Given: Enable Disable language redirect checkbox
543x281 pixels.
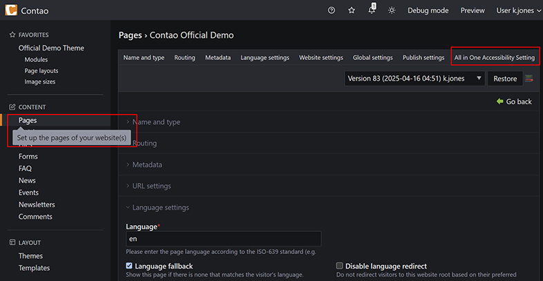Looking at the screenshot, I should pyautogui.click(x=340, y=266).
